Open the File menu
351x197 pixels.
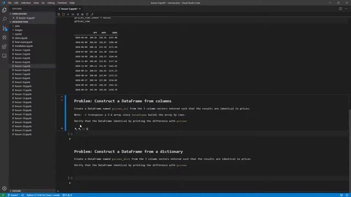(9, 3)
